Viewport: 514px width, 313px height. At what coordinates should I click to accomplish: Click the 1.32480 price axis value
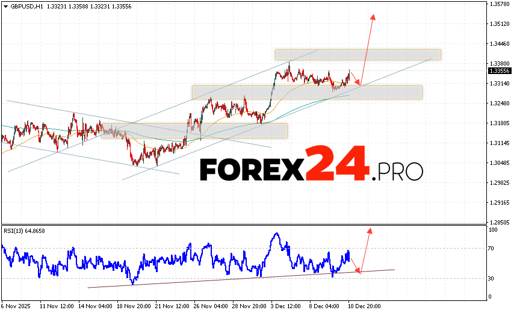click(500, 104)
